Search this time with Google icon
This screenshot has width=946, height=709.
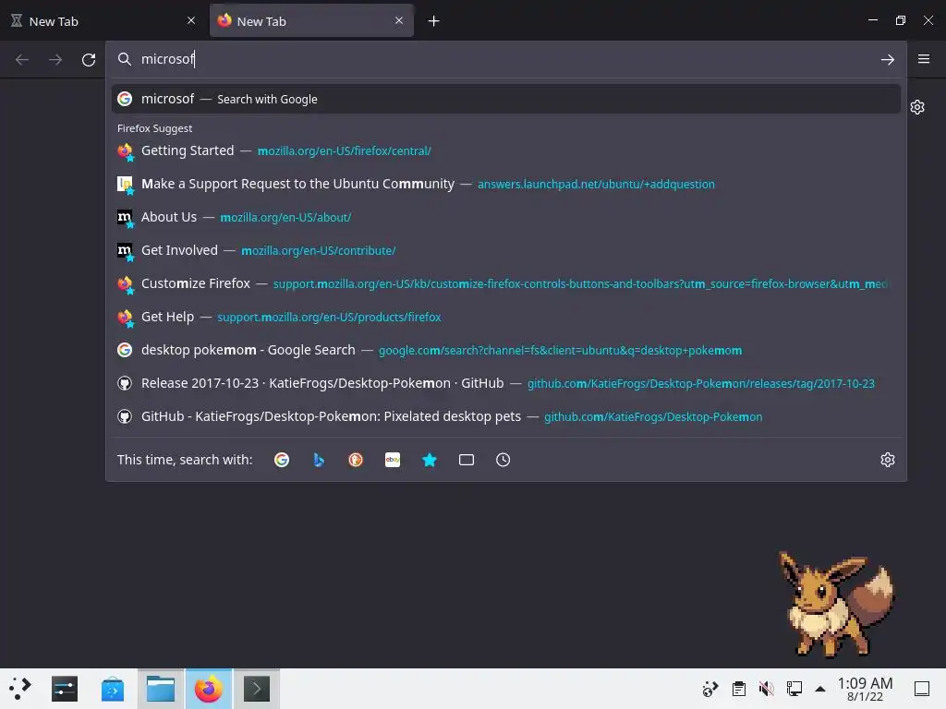click(282, 460)
